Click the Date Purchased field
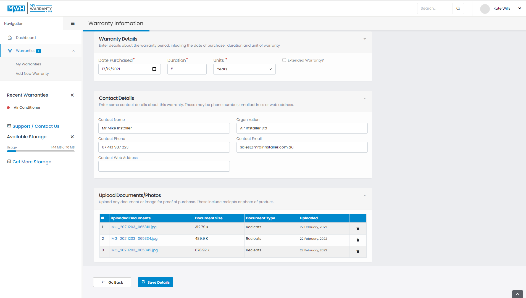526x298 pixels. coord(129,69)
